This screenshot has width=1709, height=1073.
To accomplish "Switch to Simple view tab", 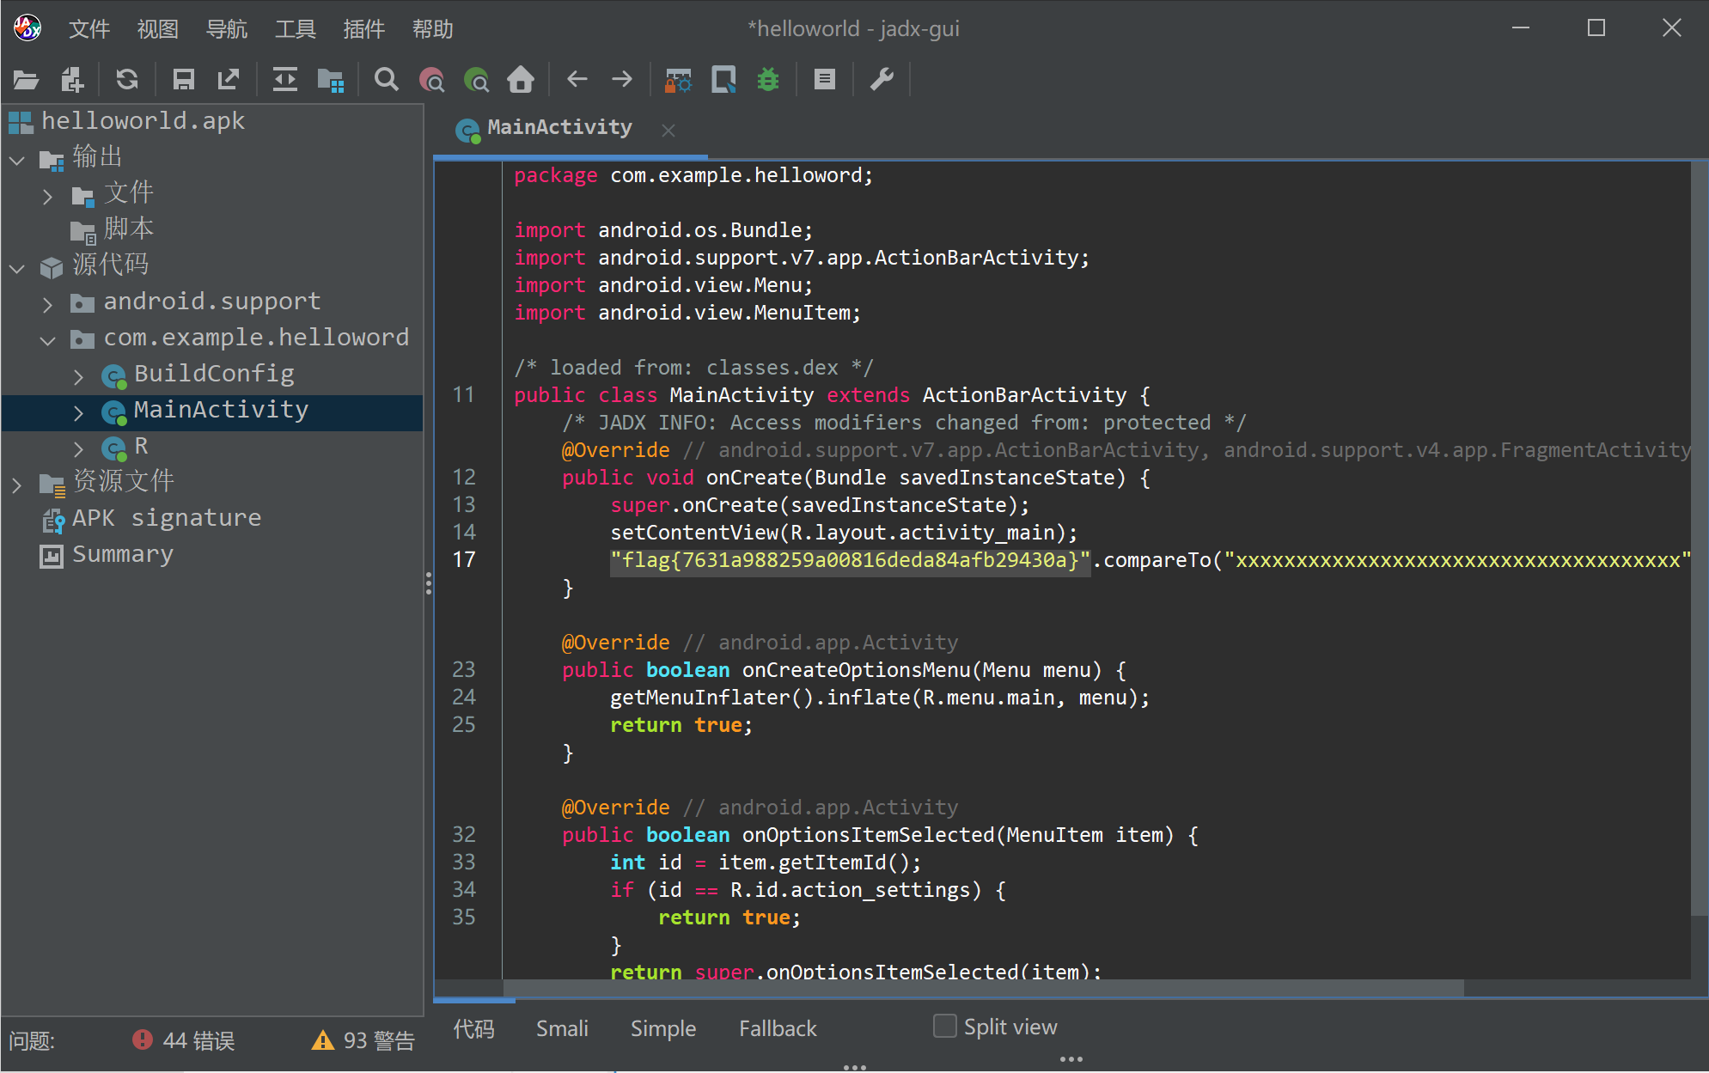I will click(663, 1028).
